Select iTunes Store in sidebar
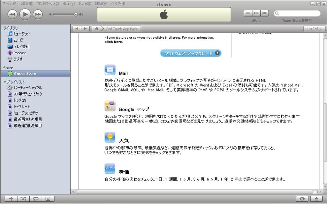Screen dimensions: 327x204 pyautogui.click(x=35, y=74)
